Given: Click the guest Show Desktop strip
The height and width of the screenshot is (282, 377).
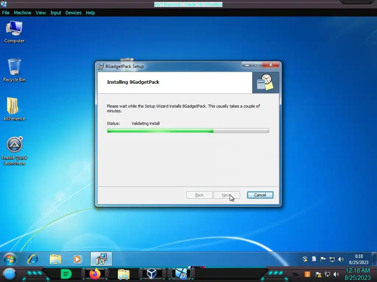Looking at the screenshot, I should tap(374, 259).
